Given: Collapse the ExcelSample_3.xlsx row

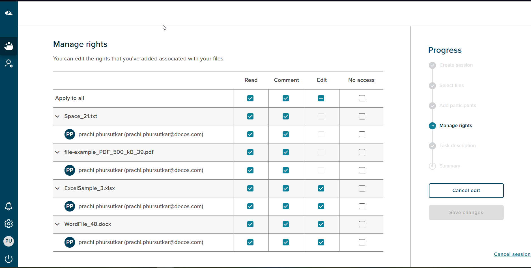Looking at the screenshot, I should click(x=57, y=188).
